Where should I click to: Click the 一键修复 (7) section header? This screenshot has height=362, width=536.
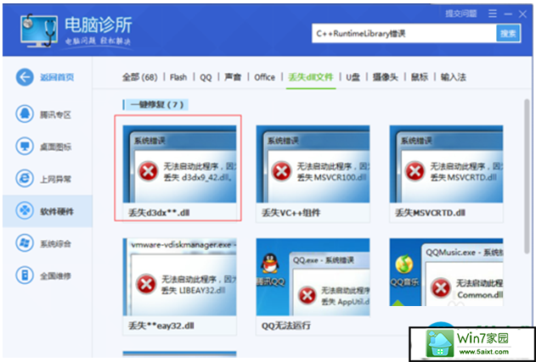point(157,105)
